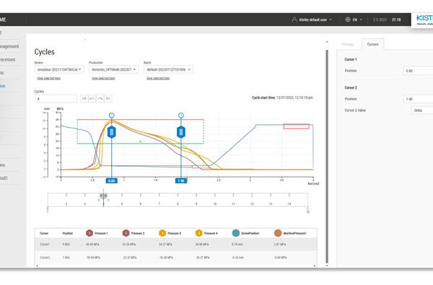Click the Pressure 4 hexagon icon
Screen dimensions: 433x285
point(199,233)
